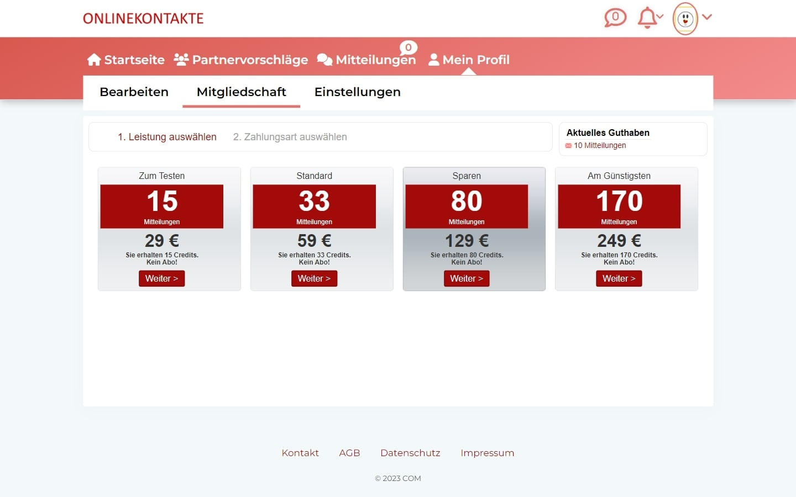Open the Datenschutz page

pos(410,453)
